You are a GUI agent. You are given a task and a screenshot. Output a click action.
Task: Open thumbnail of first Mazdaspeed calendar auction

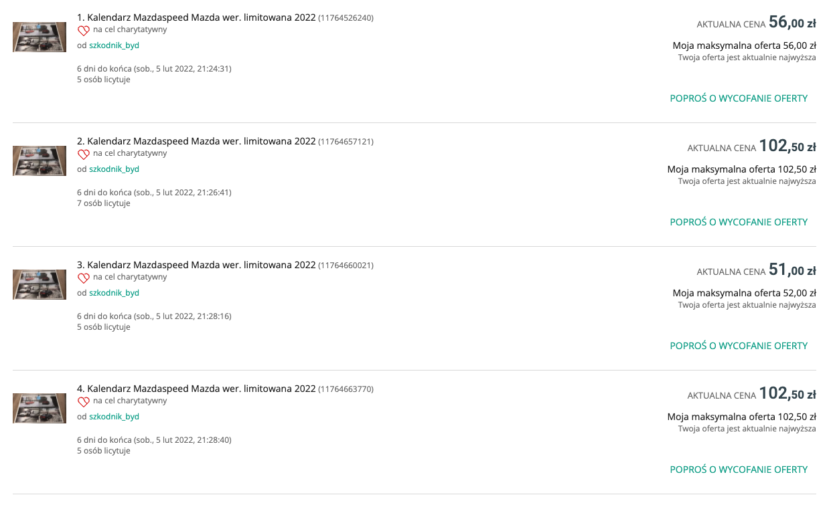(x=40, y=37)
